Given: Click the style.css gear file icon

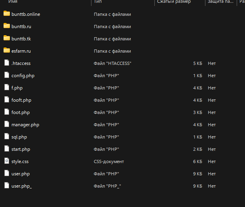Looking at the screenshot, I should click(6, 161).
